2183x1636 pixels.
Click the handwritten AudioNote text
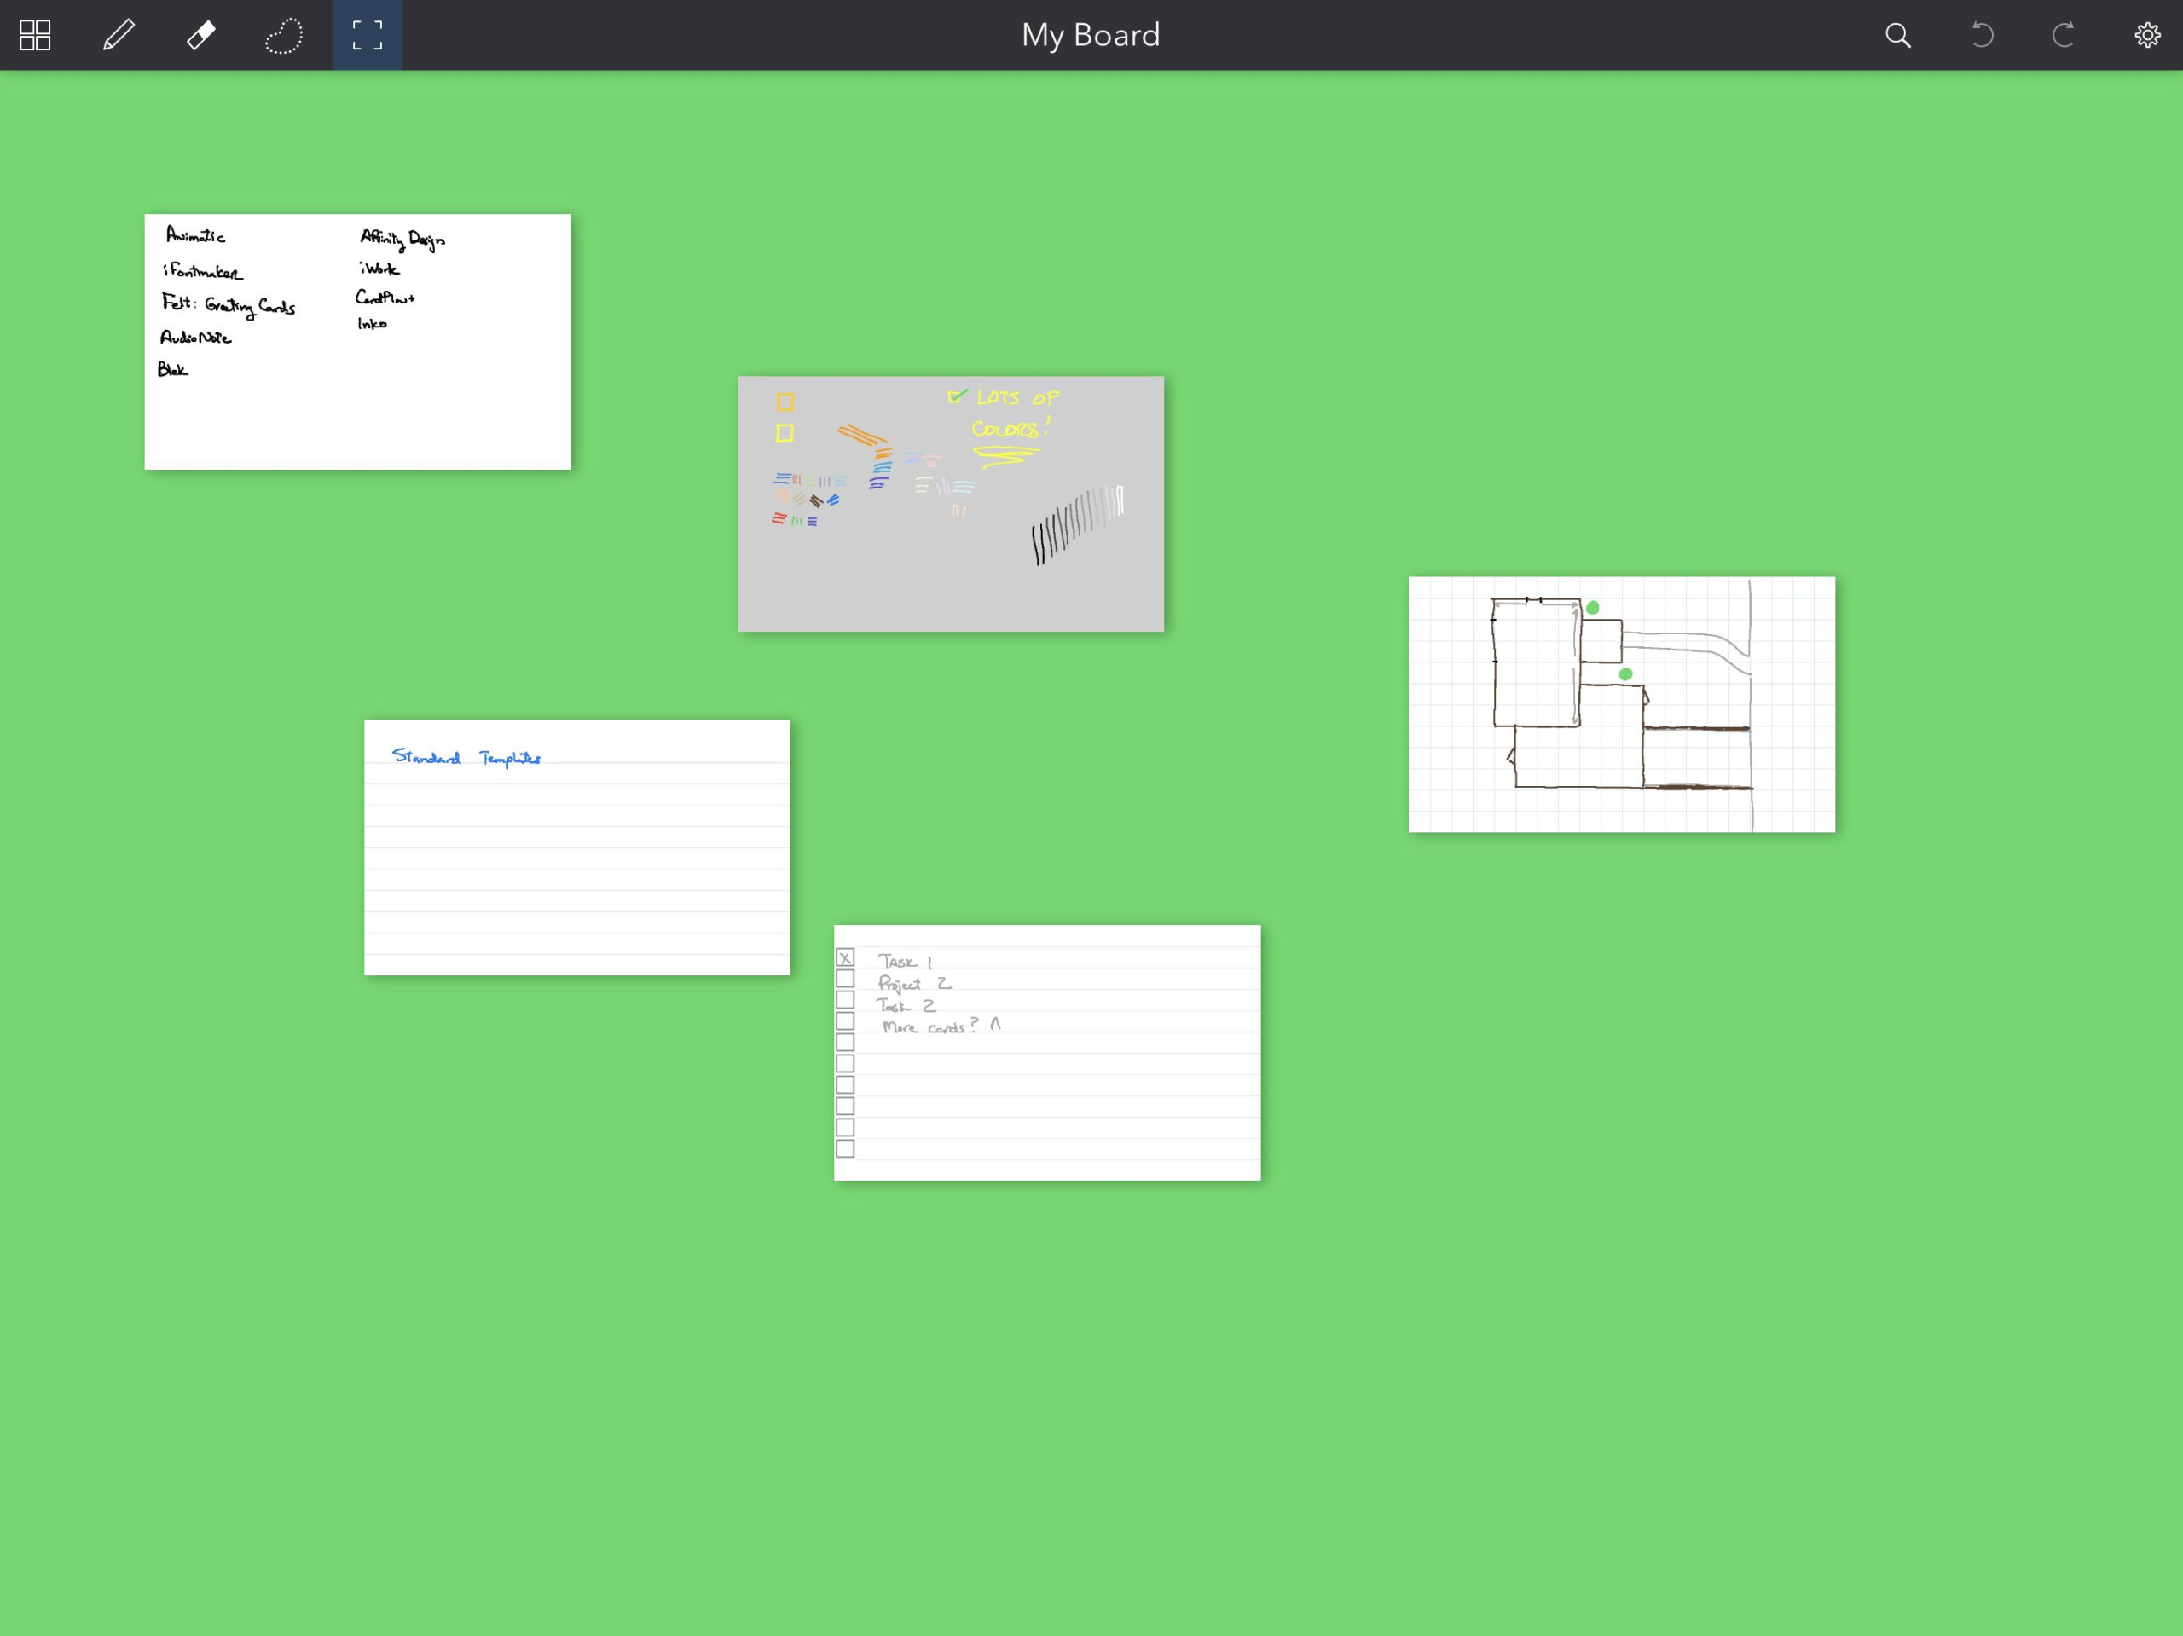(x=195, y=338)
